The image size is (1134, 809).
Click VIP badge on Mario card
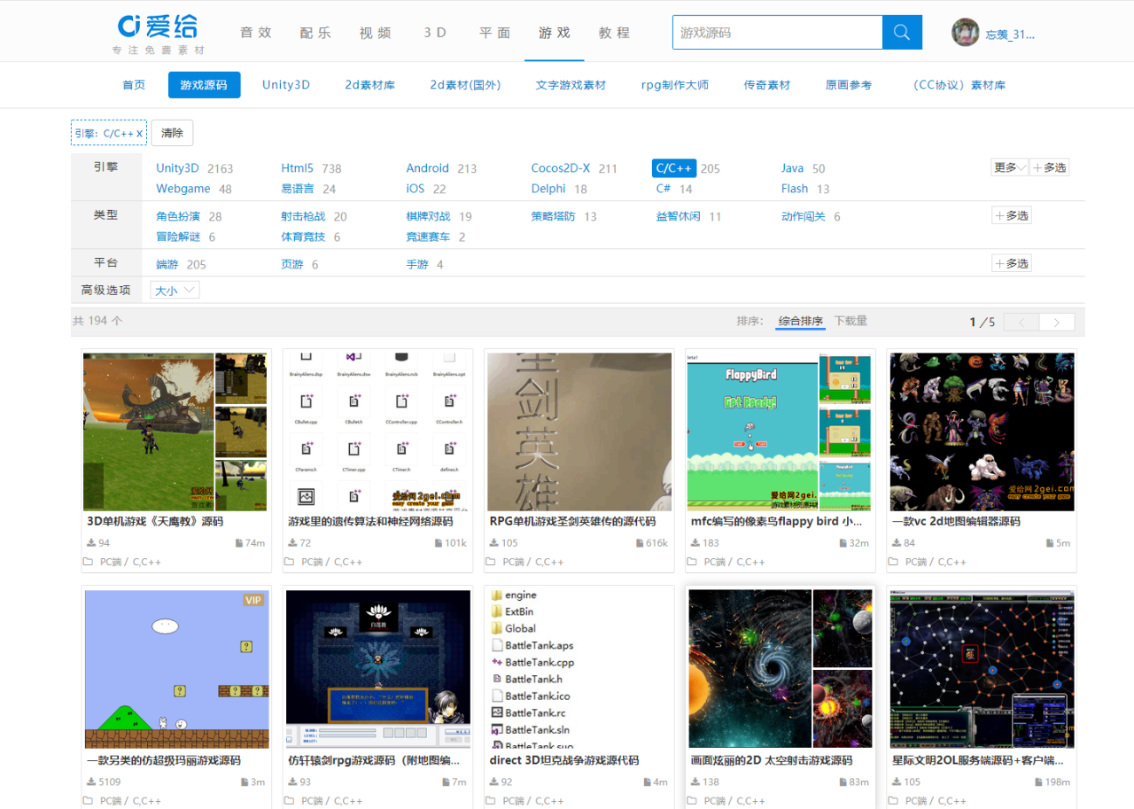253,600
